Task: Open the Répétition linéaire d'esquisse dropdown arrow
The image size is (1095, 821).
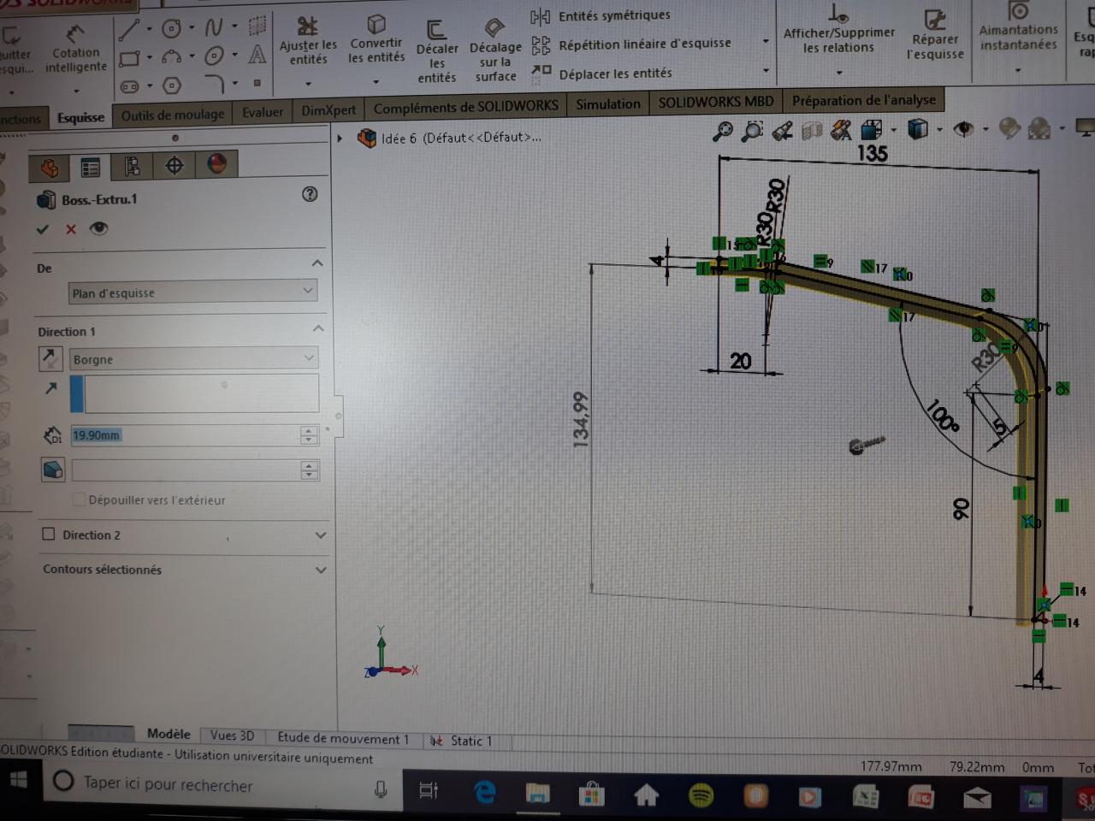Action: 766,41
